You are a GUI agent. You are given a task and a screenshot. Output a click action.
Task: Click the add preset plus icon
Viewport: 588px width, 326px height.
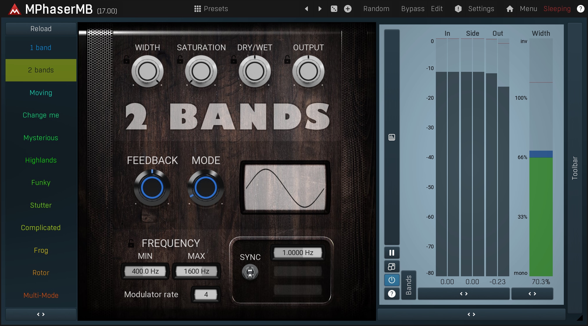(347, 9)
